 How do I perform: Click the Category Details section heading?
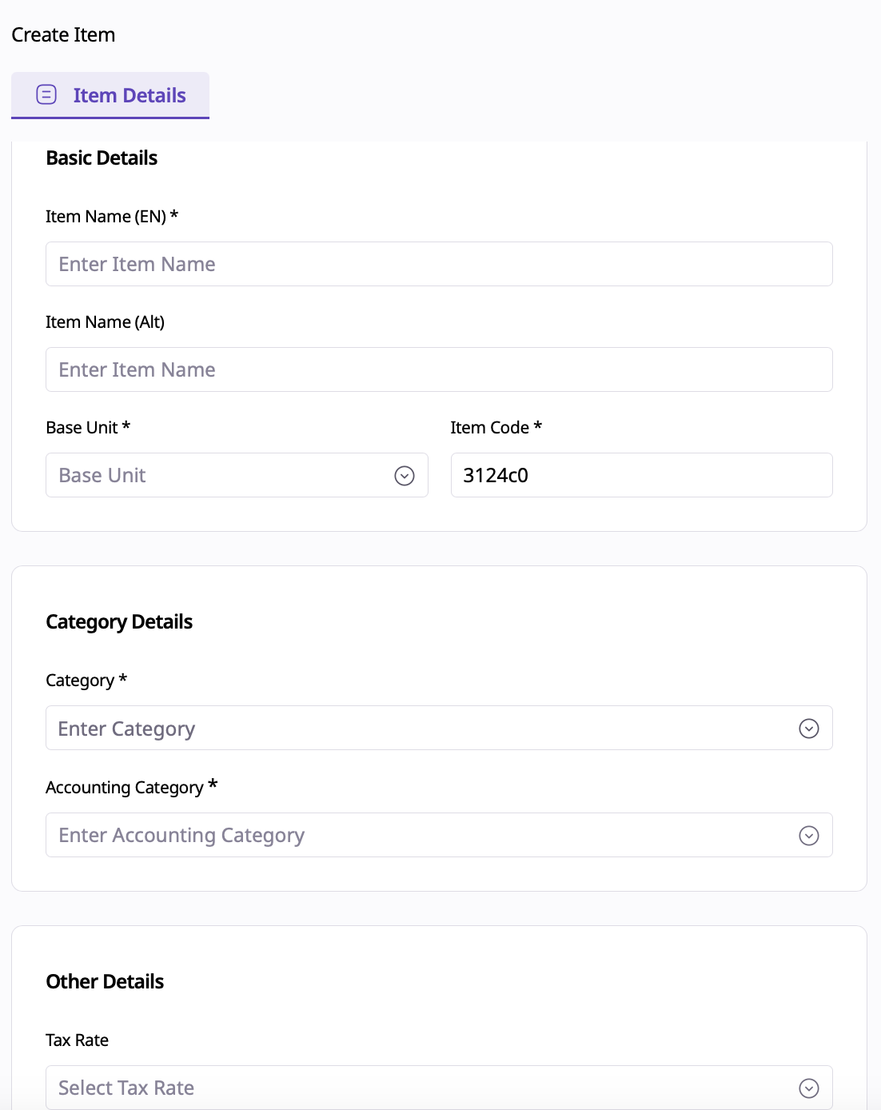[119, 622]
